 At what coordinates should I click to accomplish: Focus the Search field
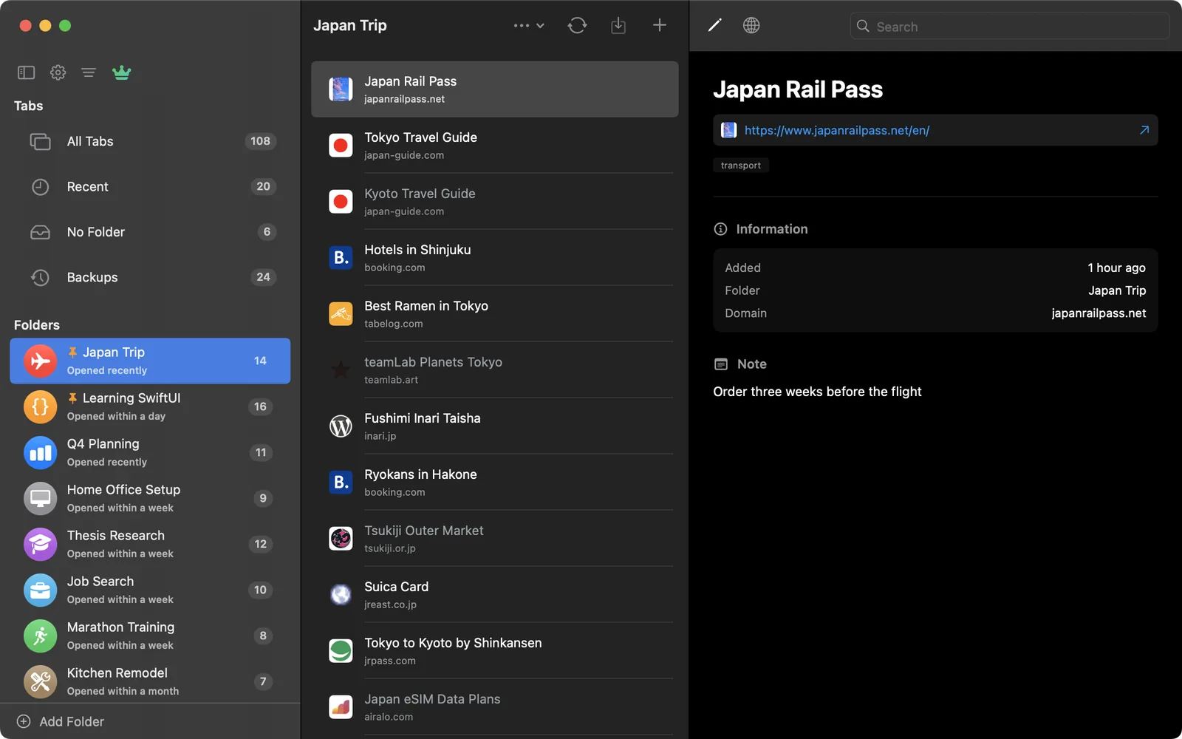1009,27
